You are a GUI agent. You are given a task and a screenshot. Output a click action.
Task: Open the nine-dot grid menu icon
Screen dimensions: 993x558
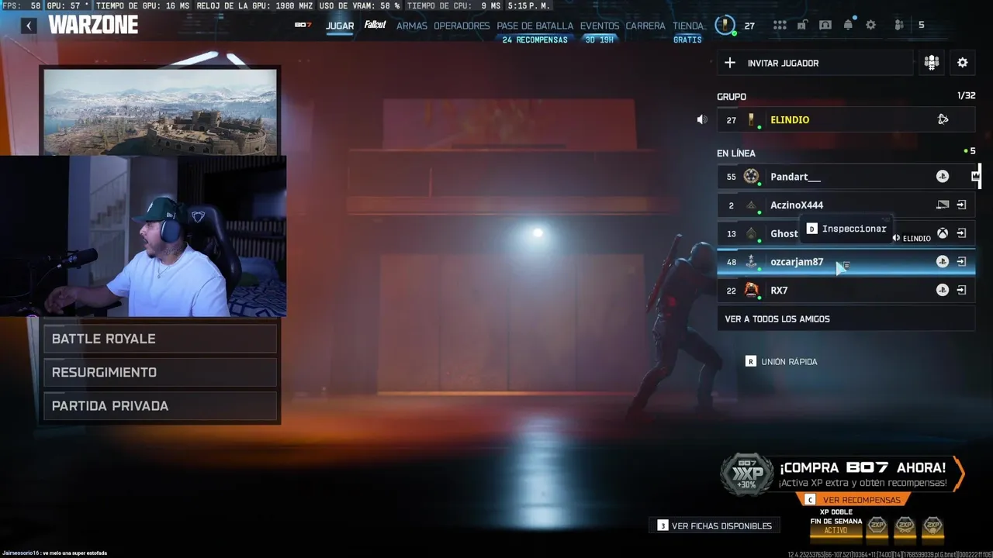[780, 25]
